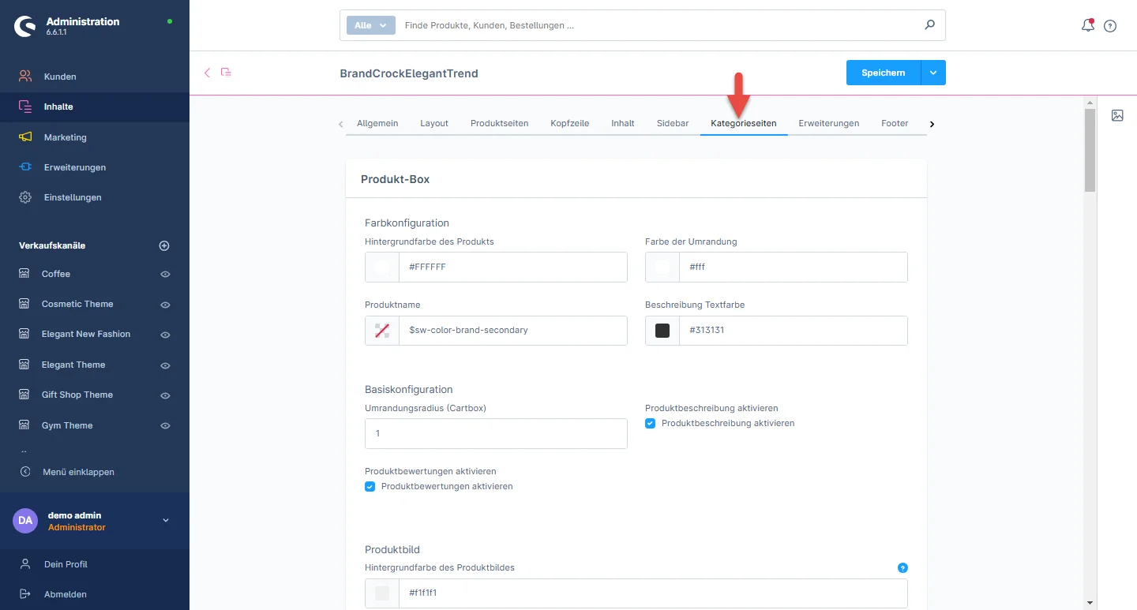Screen dimensions: 1137x610
Task: Click the Produktbild help tooltip icon
Action: (x=902, y=567)
